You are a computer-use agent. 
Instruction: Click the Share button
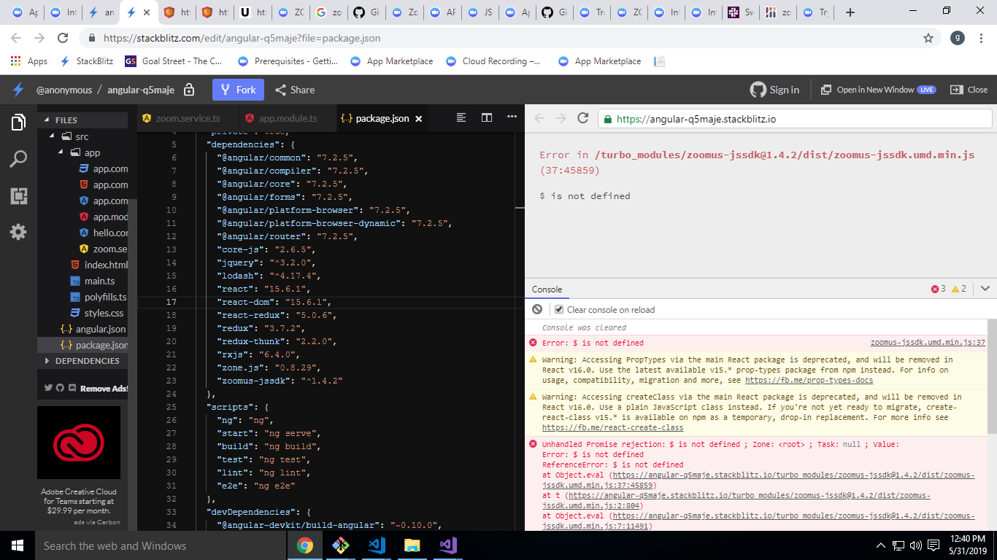(295, 90)
